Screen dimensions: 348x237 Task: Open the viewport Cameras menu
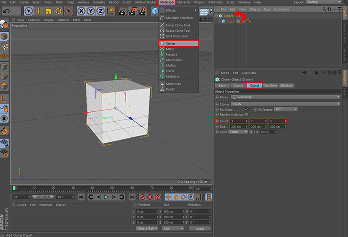tap(34, 20)
